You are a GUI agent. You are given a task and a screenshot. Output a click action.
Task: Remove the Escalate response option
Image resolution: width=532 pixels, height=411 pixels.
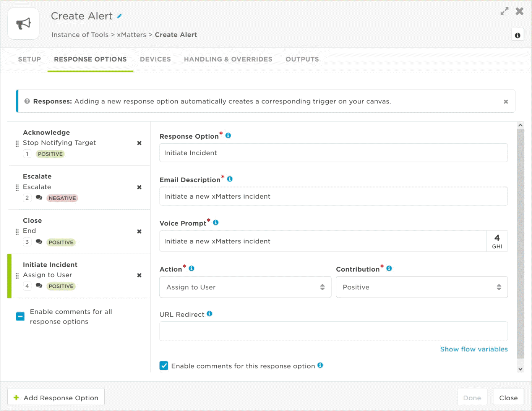tap(139, 187)
